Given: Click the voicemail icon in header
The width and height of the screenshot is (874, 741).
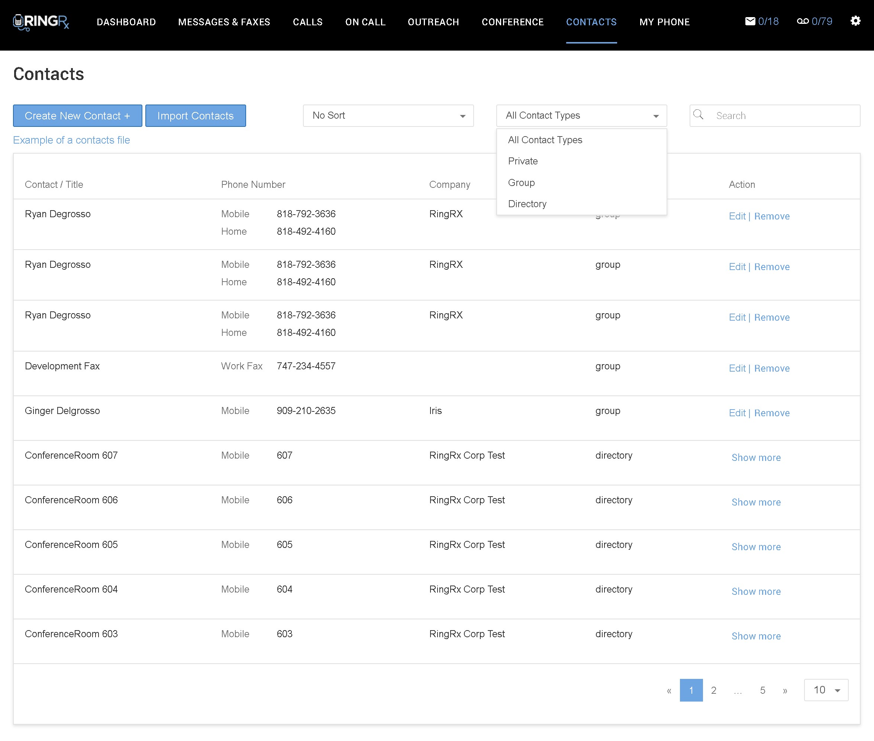Looking at the screenshot, I should (x=802, y=21).
